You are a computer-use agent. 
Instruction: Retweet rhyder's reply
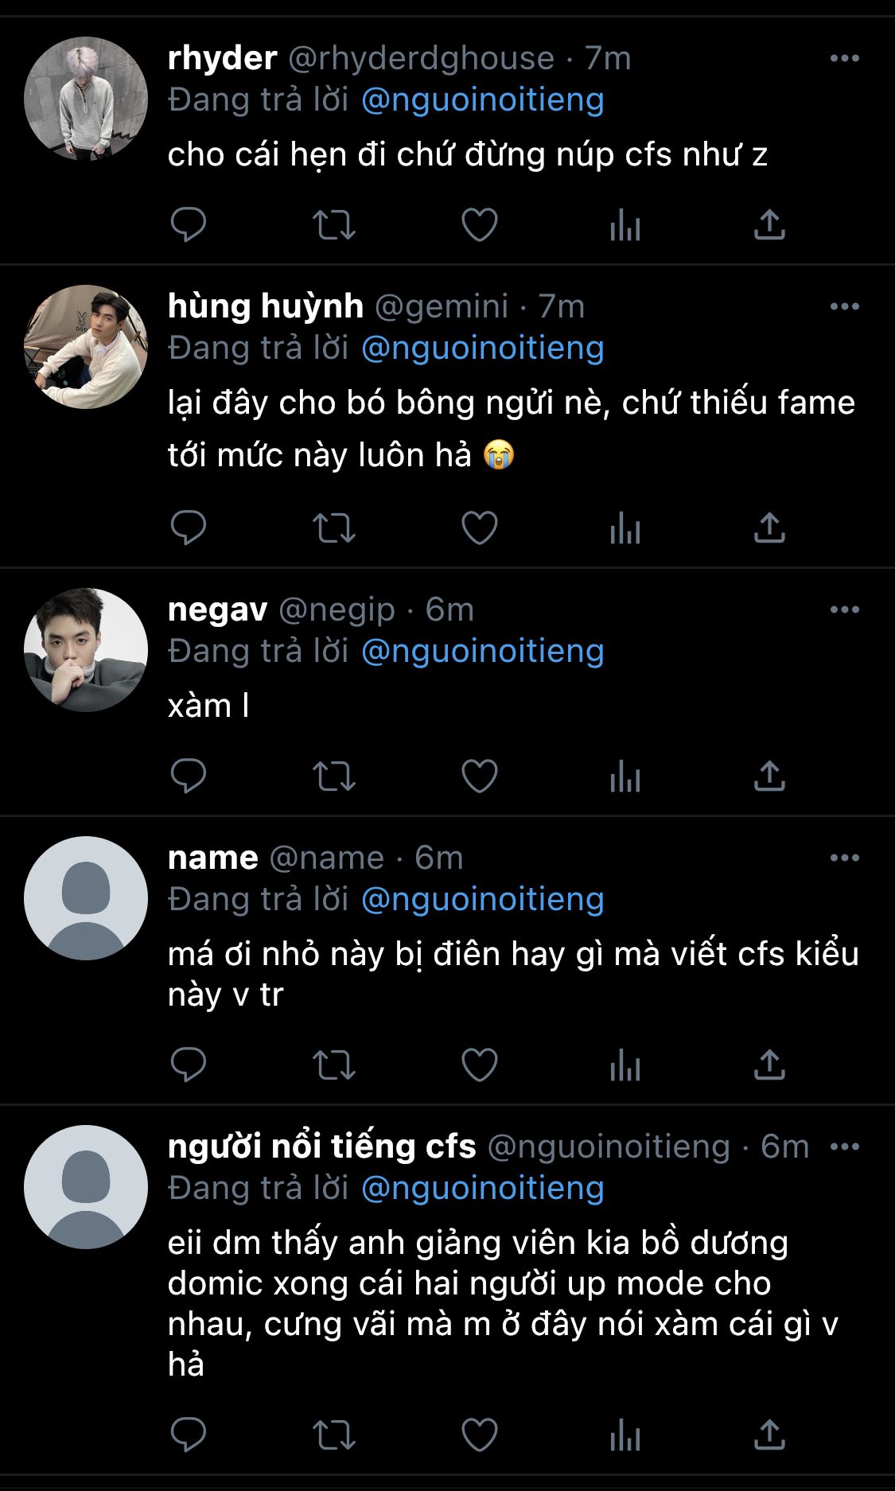[x=333, y=225]
